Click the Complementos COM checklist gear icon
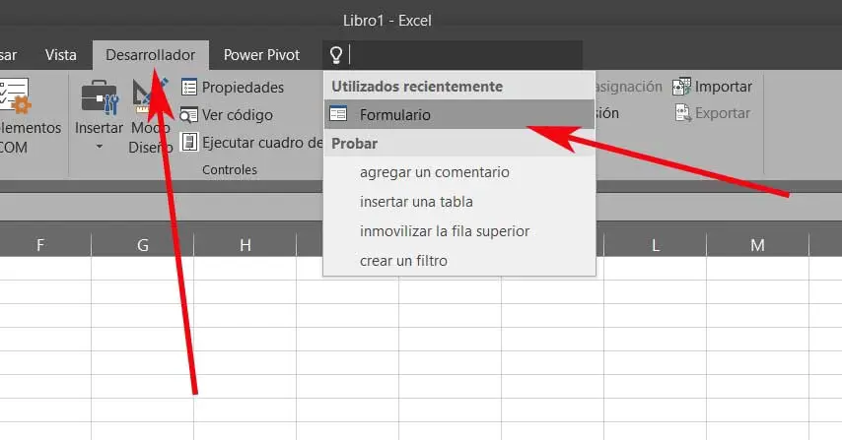842x440 pixels. 15,95
